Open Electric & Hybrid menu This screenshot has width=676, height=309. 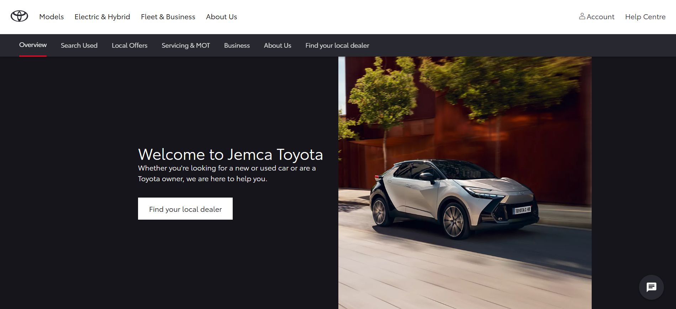click(x=102, y=17)
